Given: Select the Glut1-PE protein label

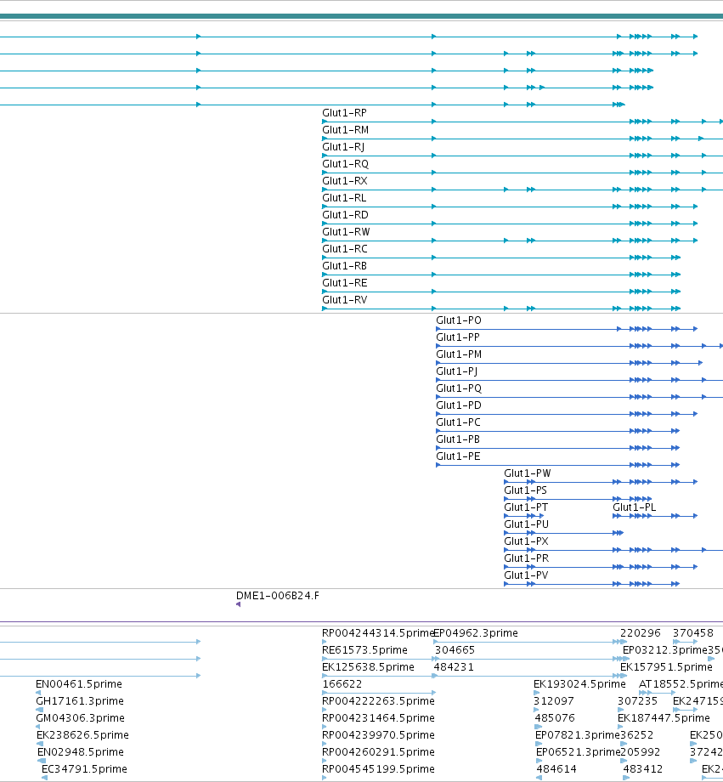Looking at the screenshot, I should pos(458,456).
